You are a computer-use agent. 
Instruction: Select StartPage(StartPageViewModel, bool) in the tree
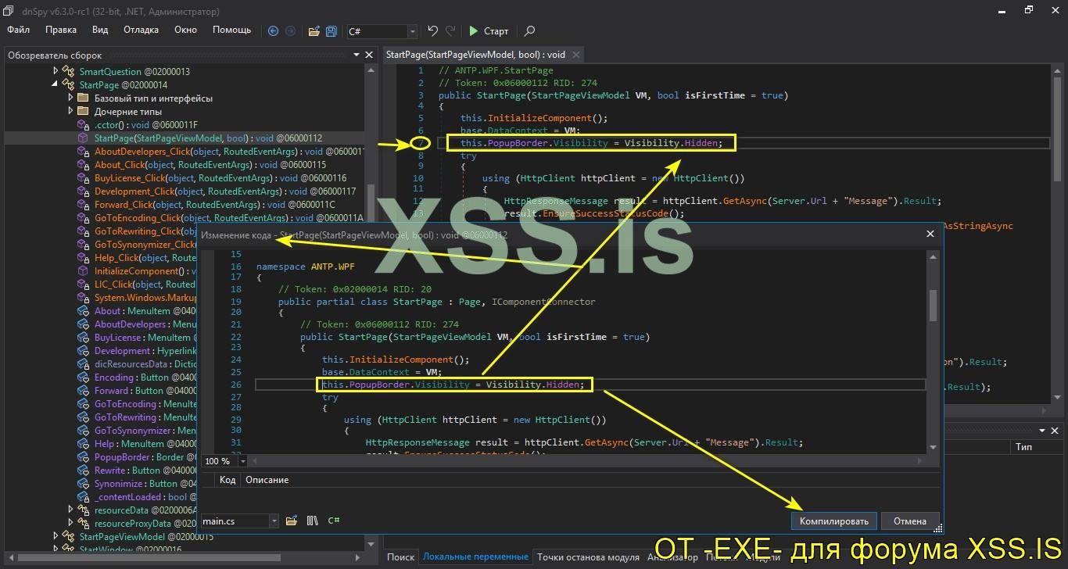[x=208, y=138]
